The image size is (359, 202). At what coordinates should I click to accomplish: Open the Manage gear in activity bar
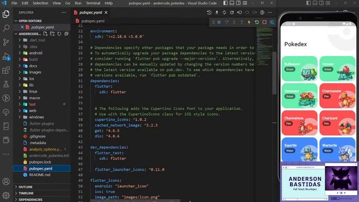pos(6,195)
